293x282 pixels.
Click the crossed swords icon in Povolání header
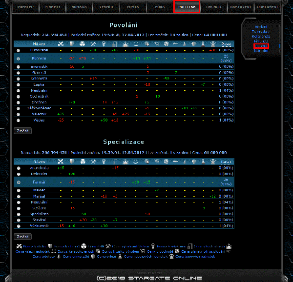(x=61, y=44)
